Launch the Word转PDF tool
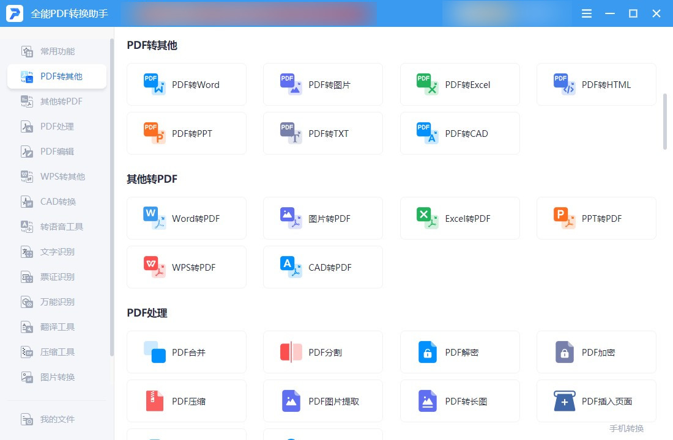The height and width of the screenshot is (440, 673). 186,218
